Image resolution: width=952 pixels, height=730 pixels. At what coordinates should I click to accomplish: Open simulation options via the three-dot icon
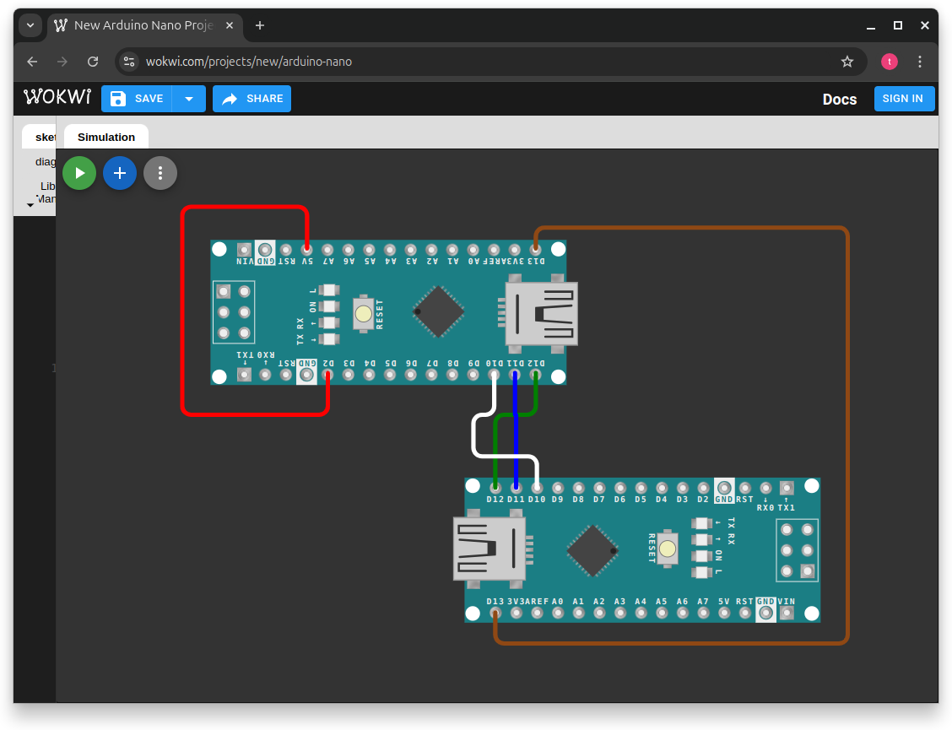160,172
